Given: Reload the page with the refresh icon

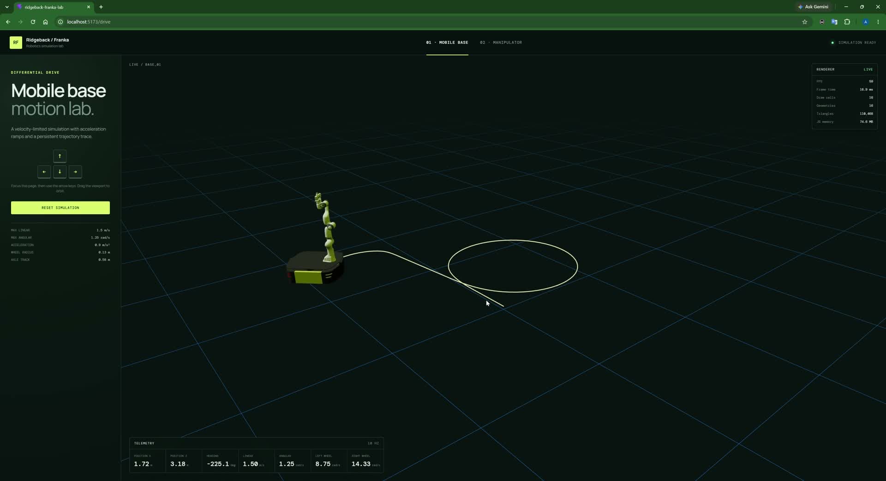Looking at the screenshot, I should pos(33,22).
